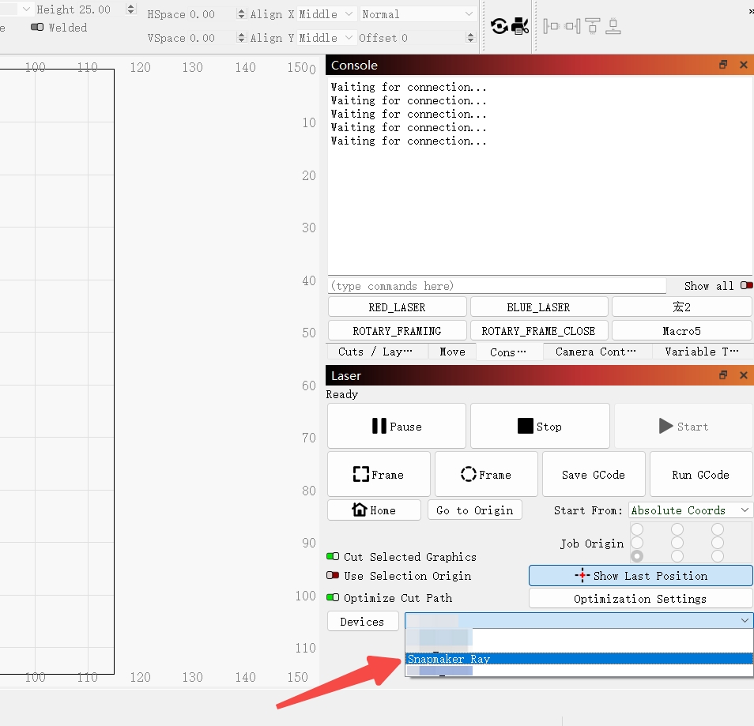Click the second grayed docking icon
The width and height of the screenshot is (754, 726).
pyautogui.click(x=572, y=26)
